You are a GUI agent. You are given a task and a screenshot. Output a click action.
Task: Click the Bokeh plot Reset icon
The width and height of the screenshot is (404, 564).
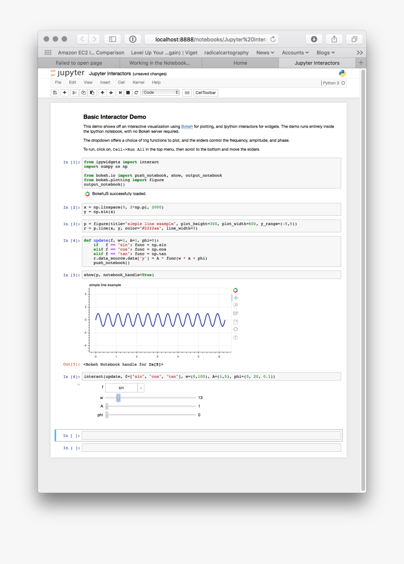click(x=236, y=329)
